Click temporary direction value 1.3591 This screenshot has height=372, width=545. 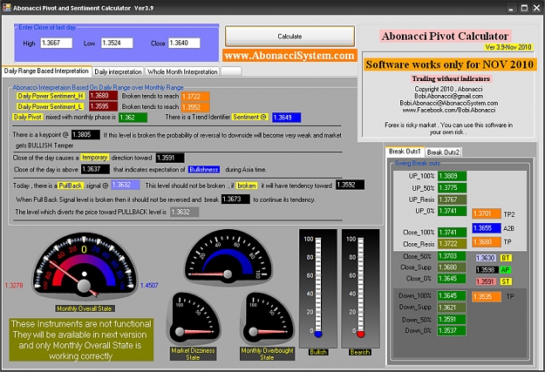coord(170,158)
